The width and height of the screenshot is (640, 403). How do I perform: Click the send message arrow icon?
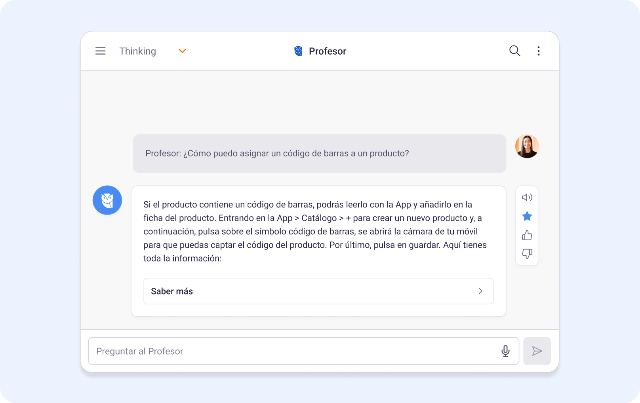537,351
